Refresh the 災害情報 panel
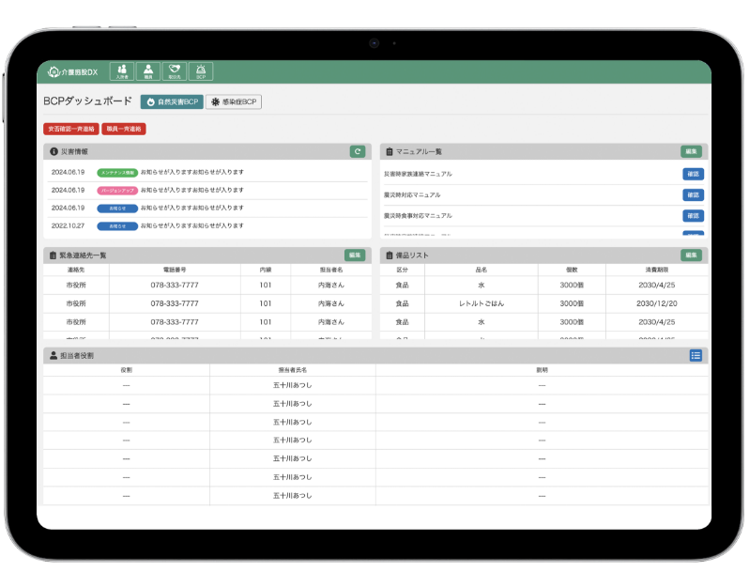749x588 pixels. [358, 151]
